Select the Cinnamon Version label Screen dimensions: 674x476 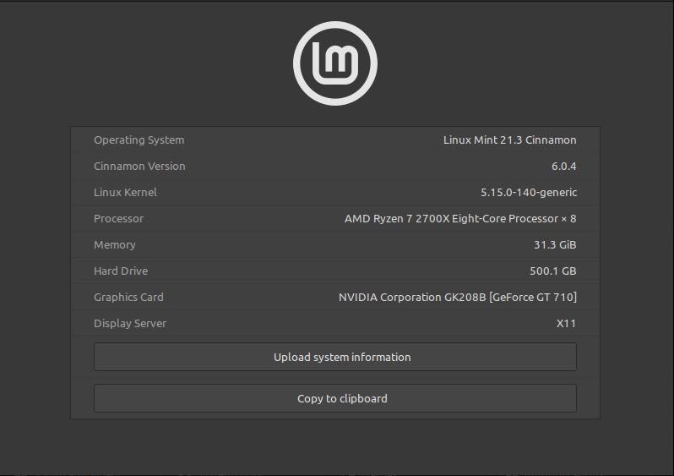click(x=139, y=167)
